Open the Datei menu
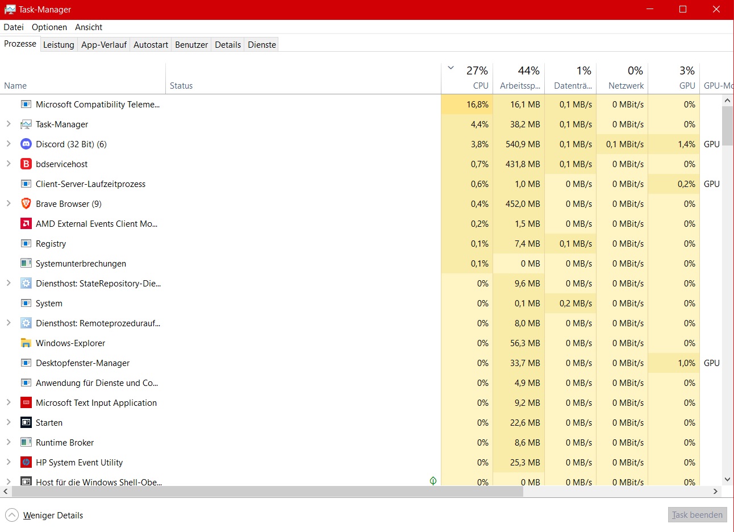 [14, 27]
